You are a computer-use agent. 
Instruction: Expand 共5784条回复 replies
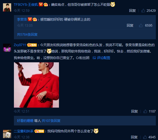click(x=27, y=35)
